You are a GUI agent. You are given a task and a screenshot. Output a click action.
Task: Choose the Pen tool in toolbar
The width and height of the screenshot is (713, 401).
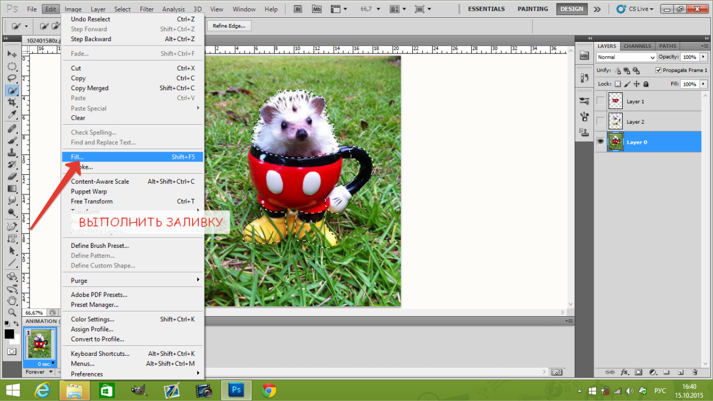(12, 226)
